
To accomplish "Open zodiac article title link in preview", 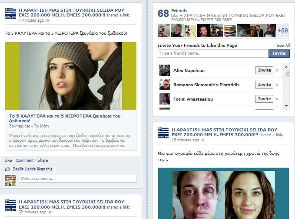I will (65, 118).
